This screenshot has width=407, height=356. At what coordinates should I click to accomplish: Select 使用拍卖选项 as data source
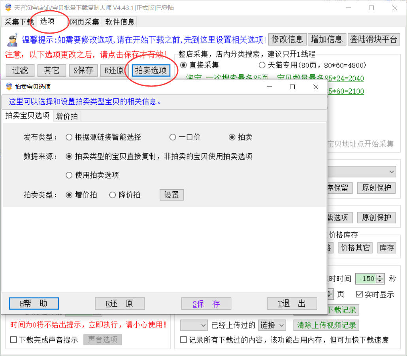point(69,175)
